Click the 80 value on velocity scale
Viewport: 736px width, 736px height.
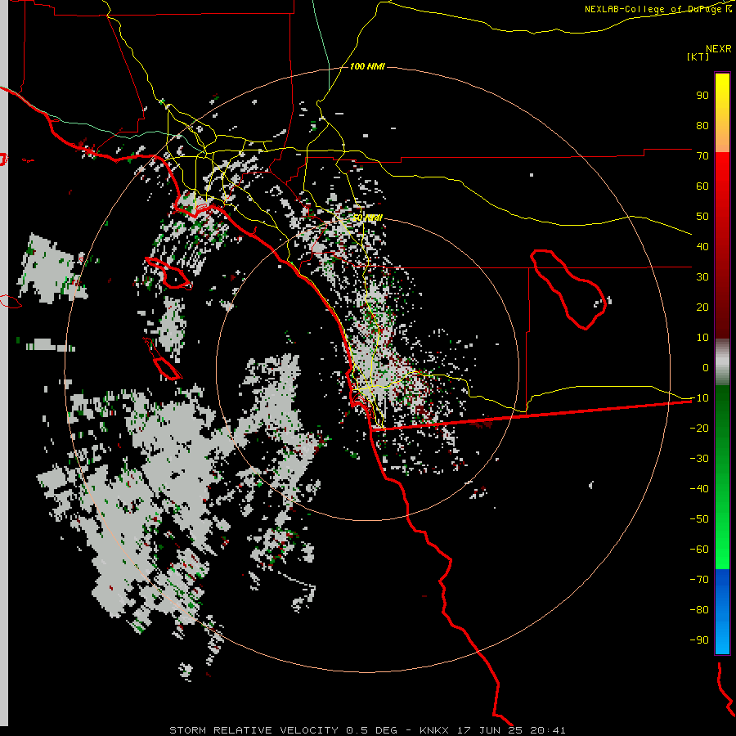click(x=702, y=126)
